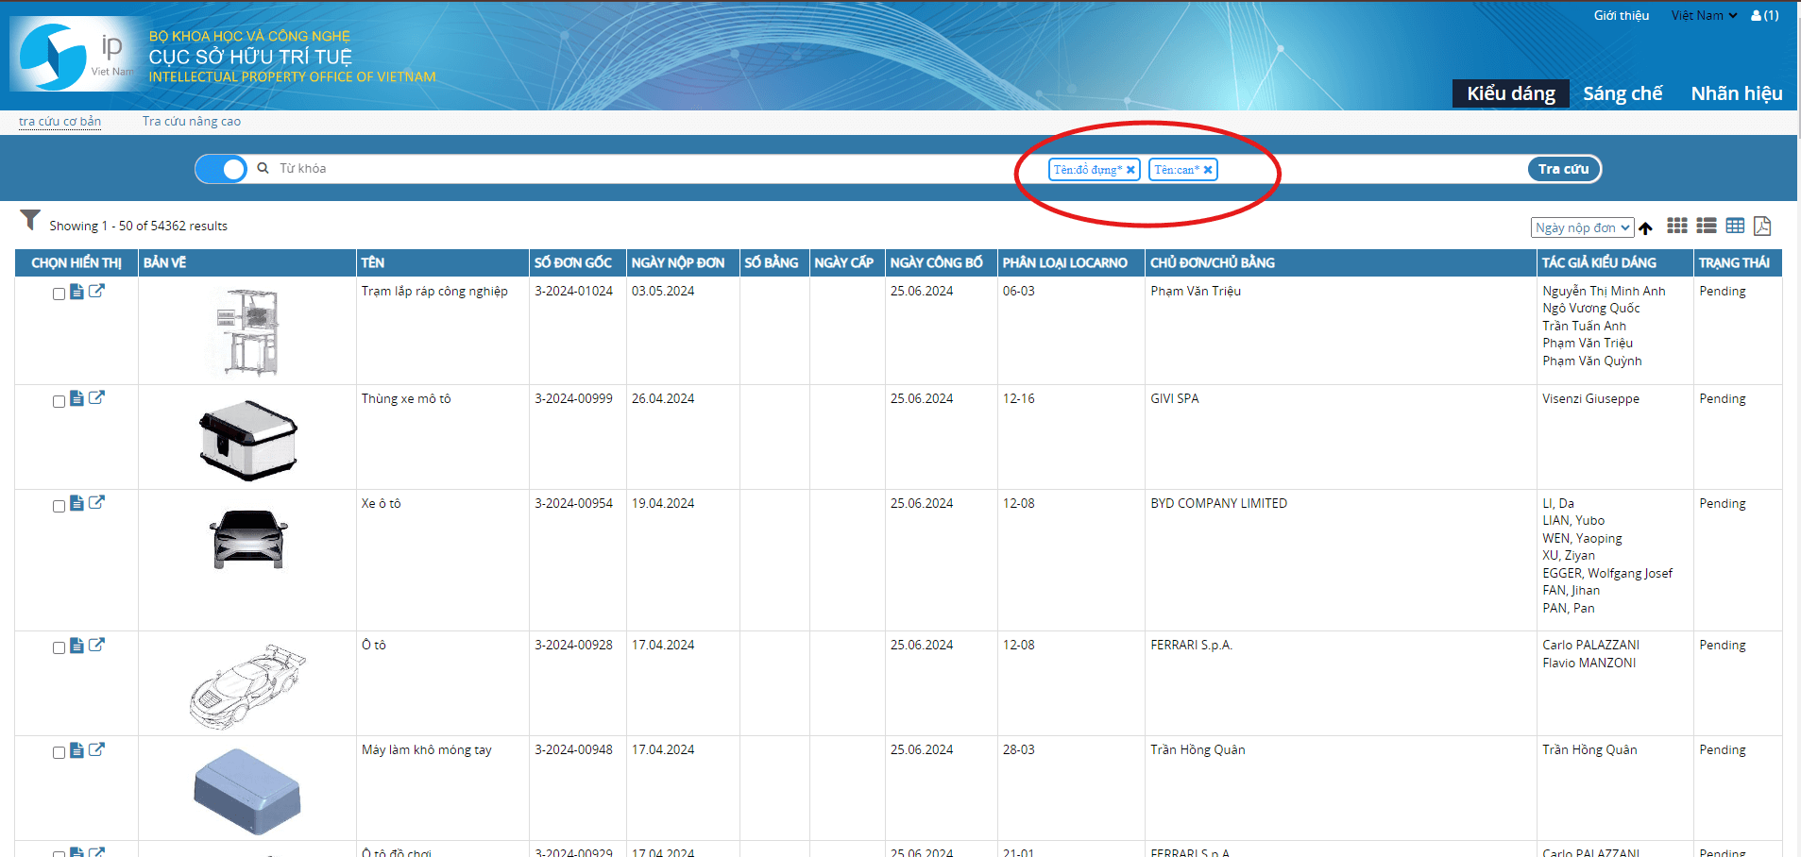Screen dimensions: 1801x857
Task: Toggle the blue search mode switch
Action: click(221, 169)
